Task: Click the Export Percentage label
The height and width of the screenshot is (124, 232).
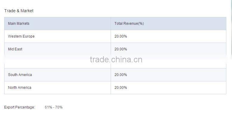Action: point(19,107)
